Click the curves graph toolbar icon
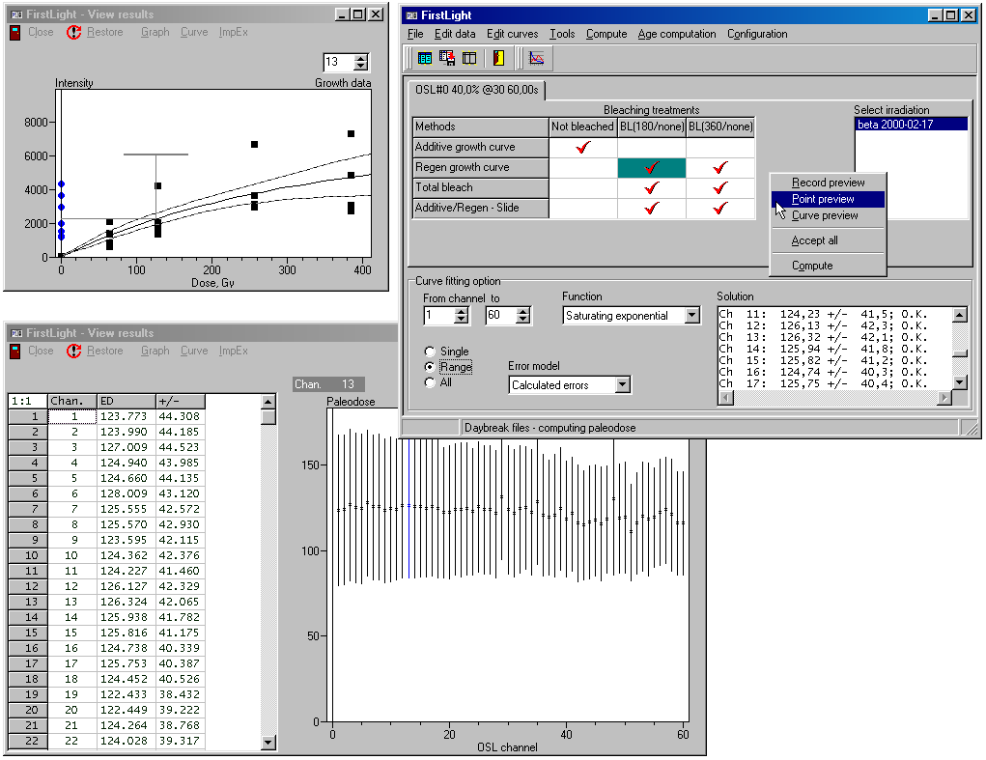986x760 pixels. tap(536, 59)
